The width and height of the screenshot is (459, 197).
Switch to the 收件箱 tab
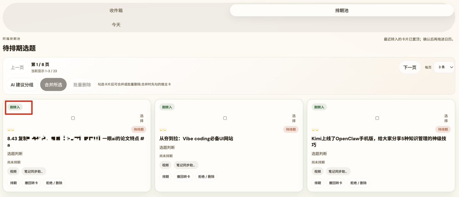[116, 11]
